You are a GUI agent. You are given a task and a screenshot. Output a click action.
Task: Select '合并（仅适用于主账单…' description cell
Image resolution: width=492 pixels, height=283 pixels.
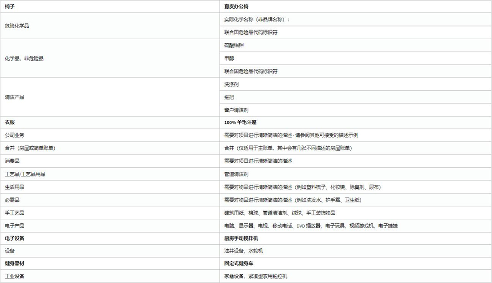355,148
